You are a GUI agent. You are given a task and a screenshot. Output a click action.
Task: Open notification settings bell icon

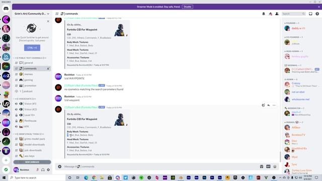click(264, 14)
